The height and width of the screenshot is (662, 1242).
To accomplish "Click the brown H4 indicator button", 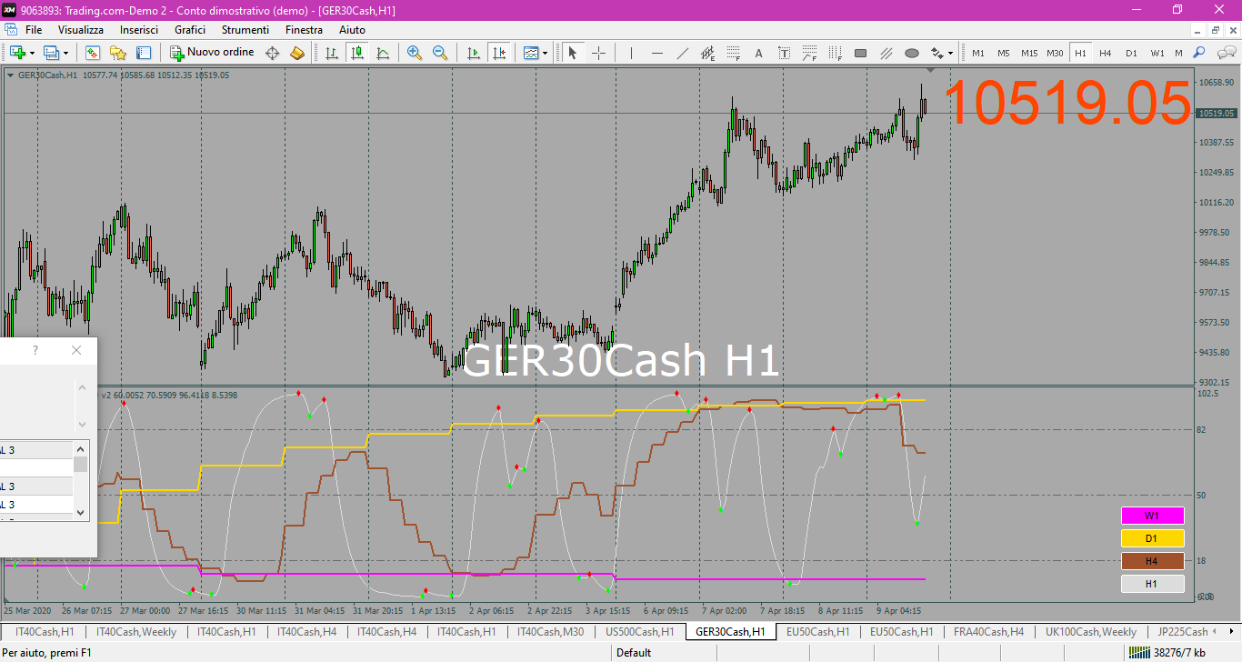I will point(1152,561).
